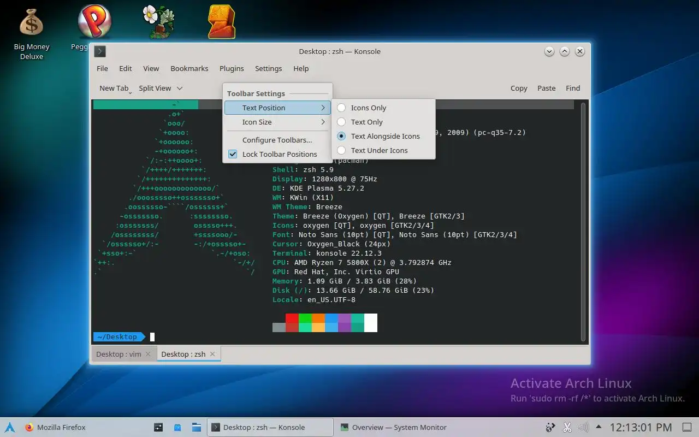
Task: Choose Configure Toolbars... menu entry
Action: (x=277, y=140)
